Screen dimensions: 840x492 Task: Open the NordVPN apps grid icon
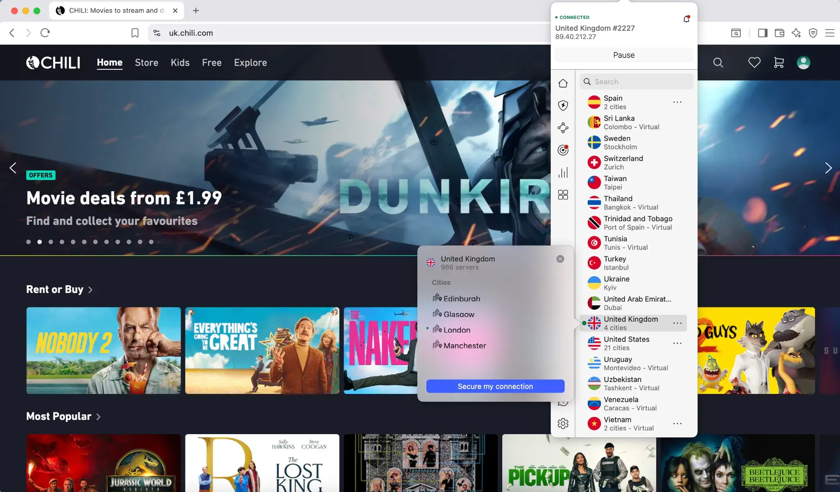[x=563, y=195]
